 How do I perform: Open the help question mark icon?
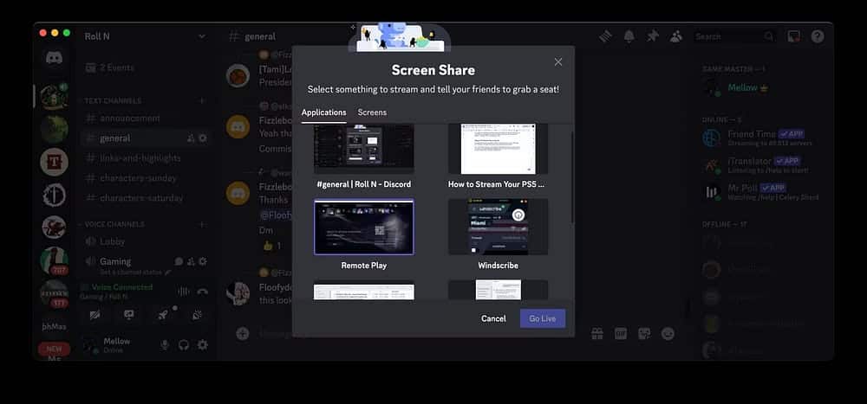pyautogui.click(x=818, y=36)
